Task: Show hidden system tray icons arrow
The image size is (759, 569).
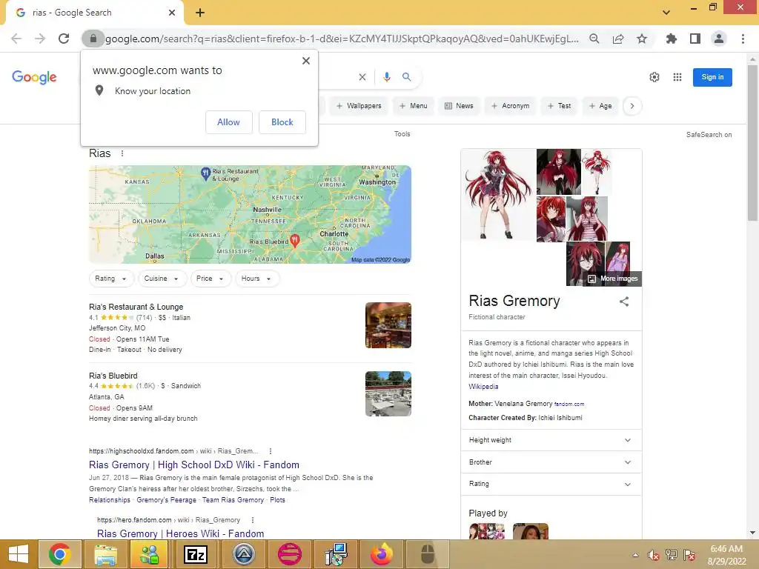Action: [635, 555]
